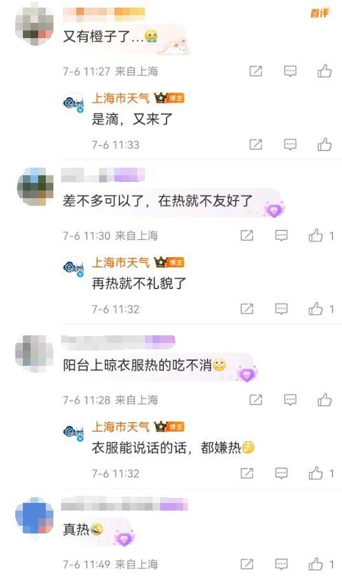Repost the comment "又有橙子了…"
This screenshot has height=576, width=342.
pyautogui.click(x=256, y=71)
